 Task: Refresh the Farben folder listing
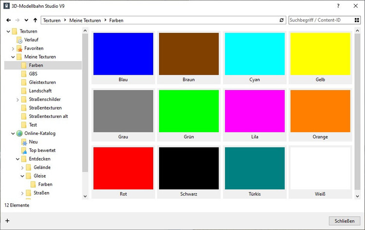coord(281,20)
